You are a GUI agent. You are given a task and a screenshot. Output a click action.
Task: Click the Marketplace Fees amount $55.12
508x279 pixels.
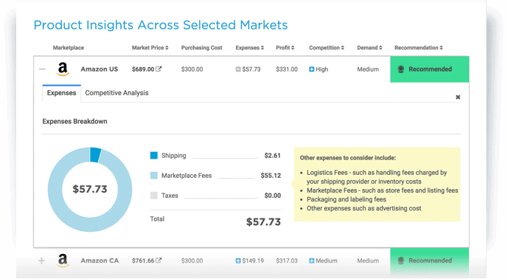point(271,176)
